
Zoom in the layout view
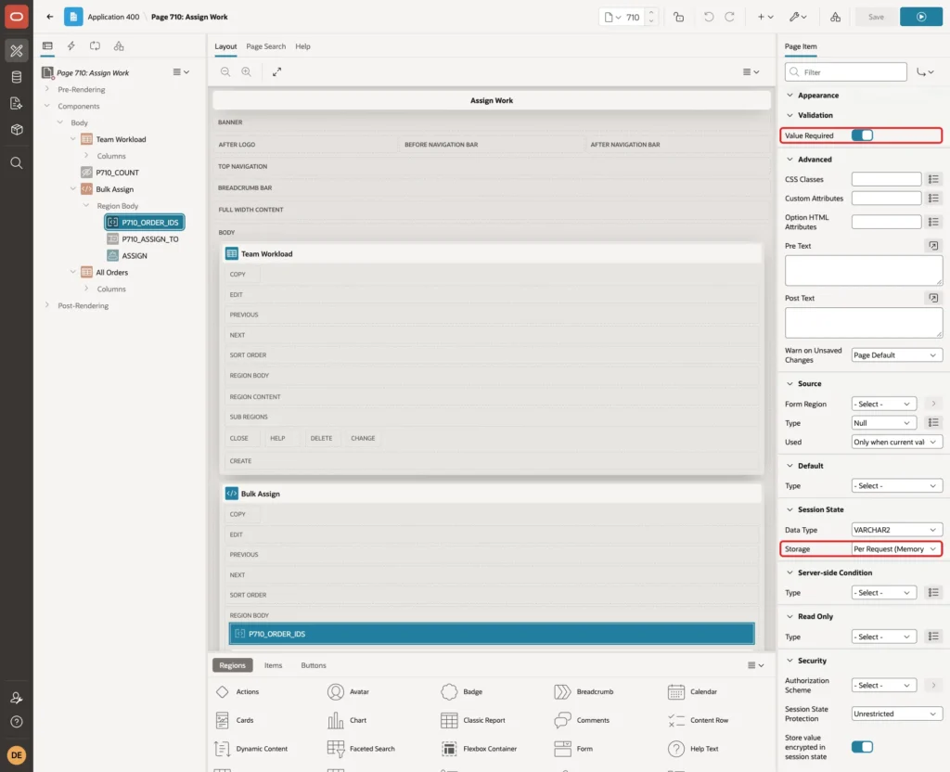(x=247, y=72)
